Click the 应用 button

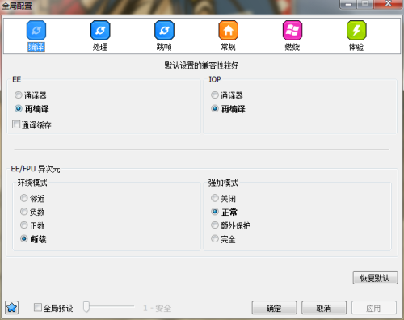[374, 308]
